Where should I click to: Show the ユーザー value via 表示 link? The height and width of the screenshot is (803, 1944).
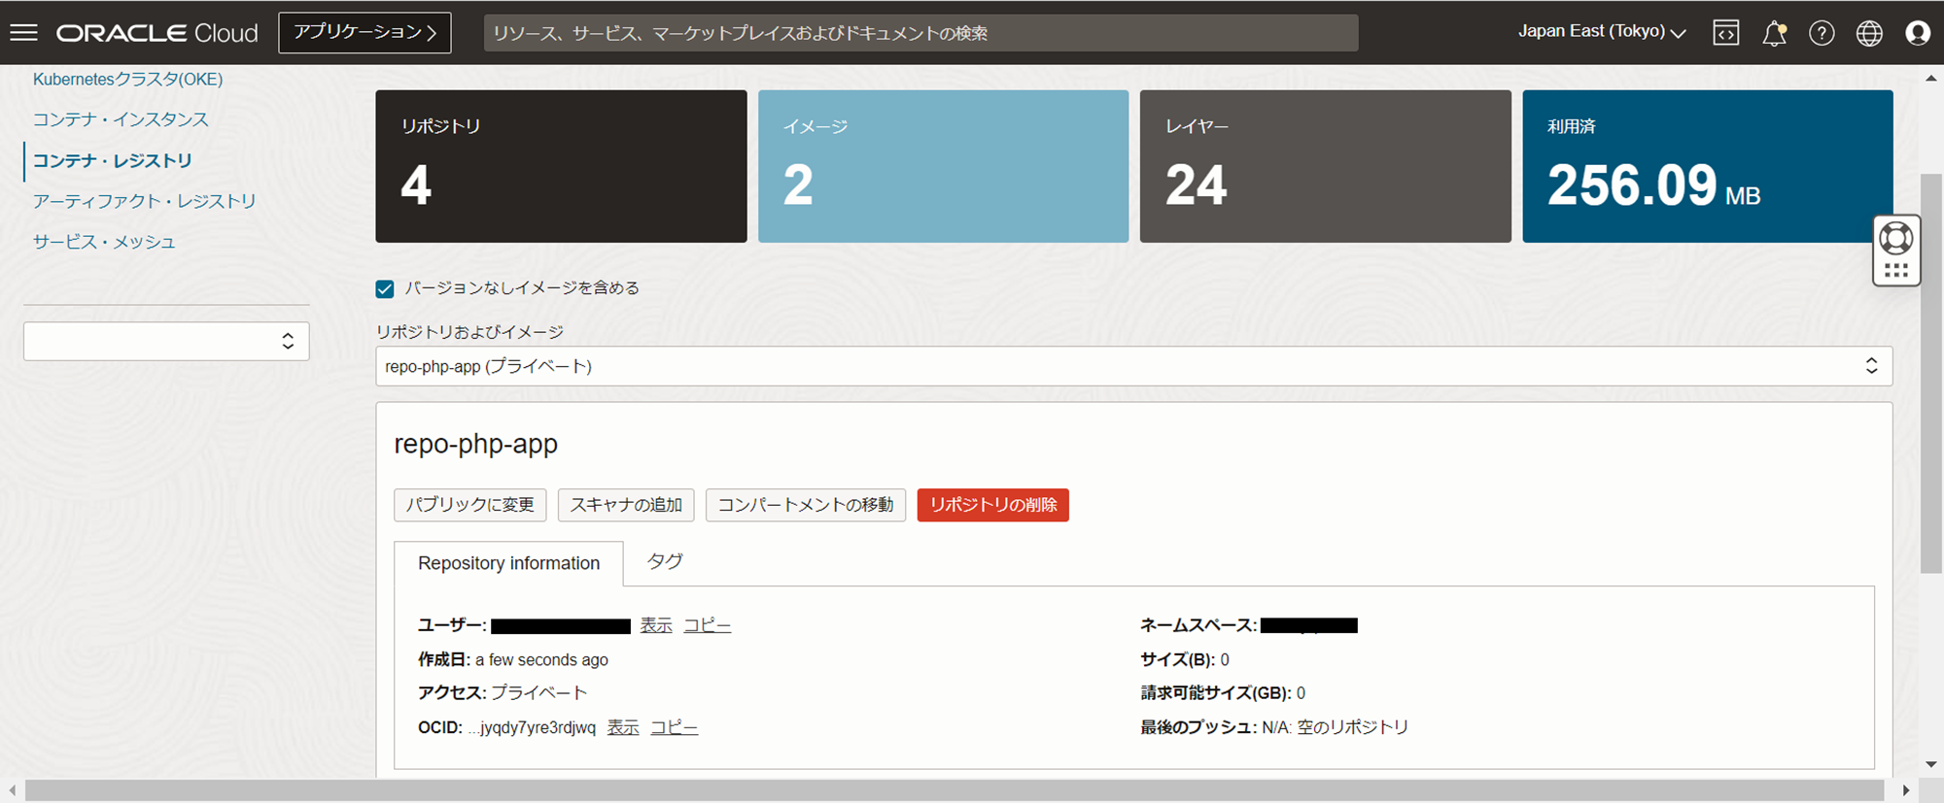pyautogui.click(x=656, y=625)
